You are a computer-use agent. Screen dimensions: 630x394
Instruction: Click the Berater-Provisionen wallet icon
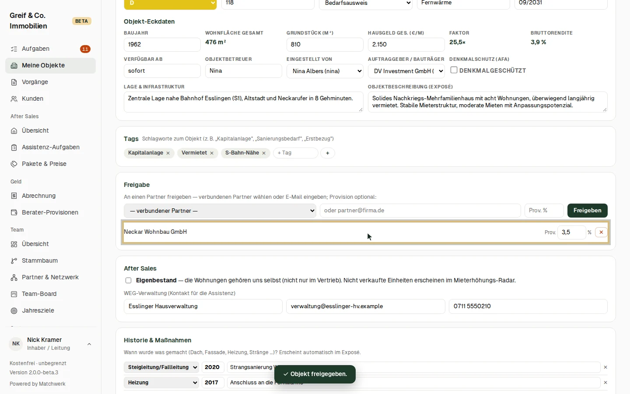pyautogui.click(x=14, y=213)
